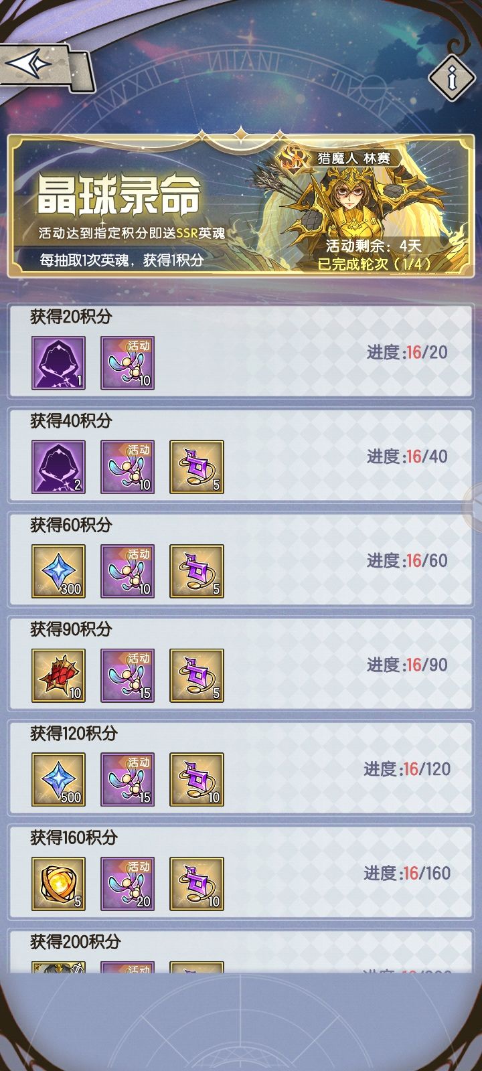482x1071 pixels.
Task: Select purple ribbon reward in 40积分 row
Action: pos(197,467)
